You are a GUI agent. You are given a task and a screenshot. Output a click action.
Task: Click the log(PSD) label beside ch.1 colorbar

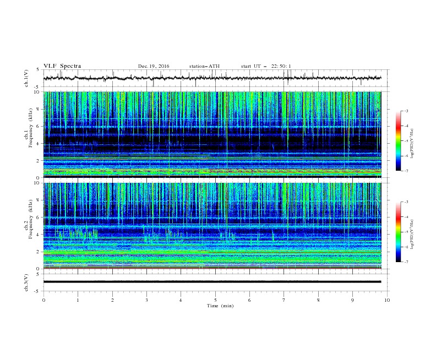pos(412,144)
